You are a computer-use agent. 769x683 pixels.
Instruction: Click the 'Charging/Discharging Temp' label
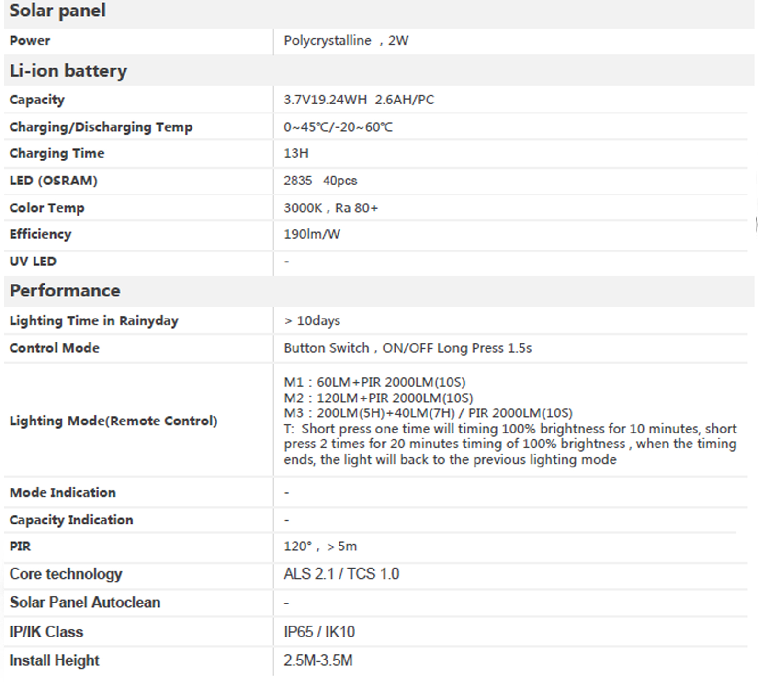point(101,127)
